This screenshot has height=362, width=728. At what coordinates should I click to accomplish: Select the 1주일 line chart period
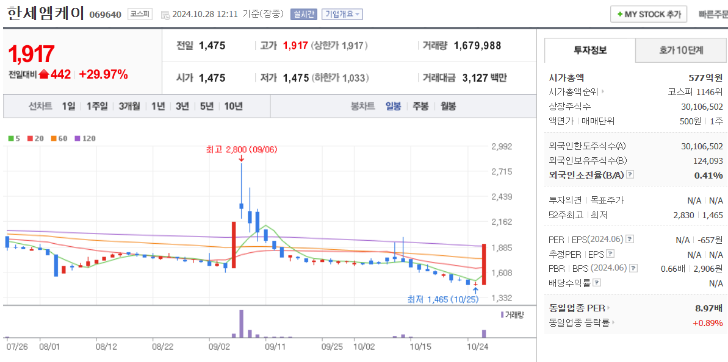point(97,106)
